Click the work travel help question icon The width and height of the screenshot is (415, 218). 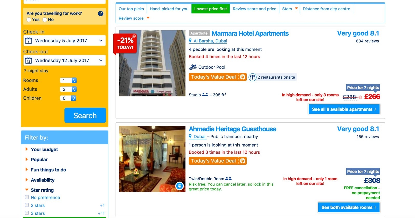(101, 14)
